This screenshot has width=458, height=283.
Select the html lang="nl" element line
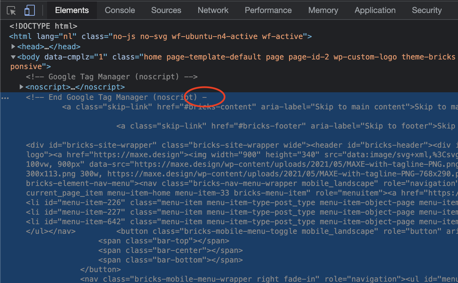pos(160,36)
